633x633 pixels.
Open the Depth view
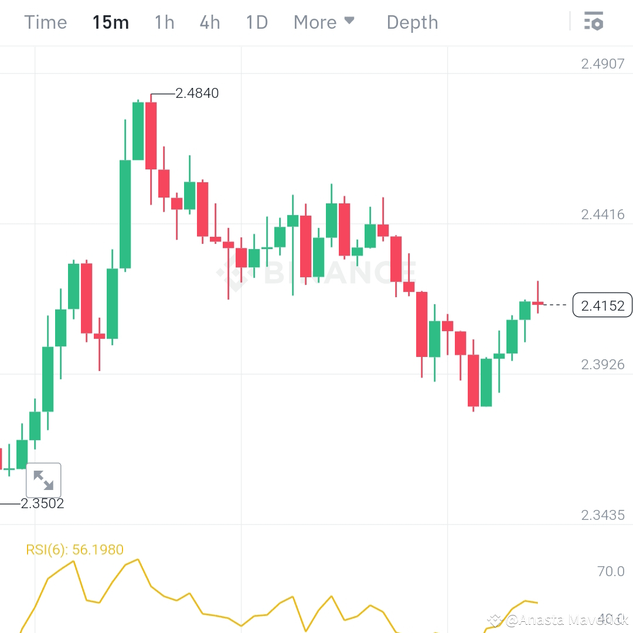412,22
